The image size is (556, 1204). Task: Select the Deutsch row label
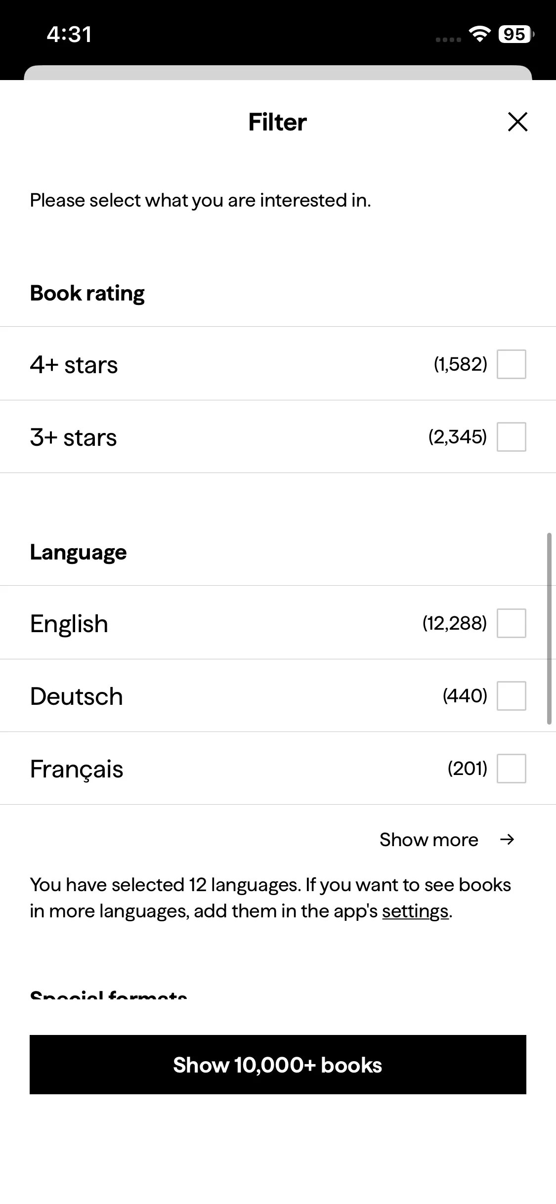click(x=77, y=696)
